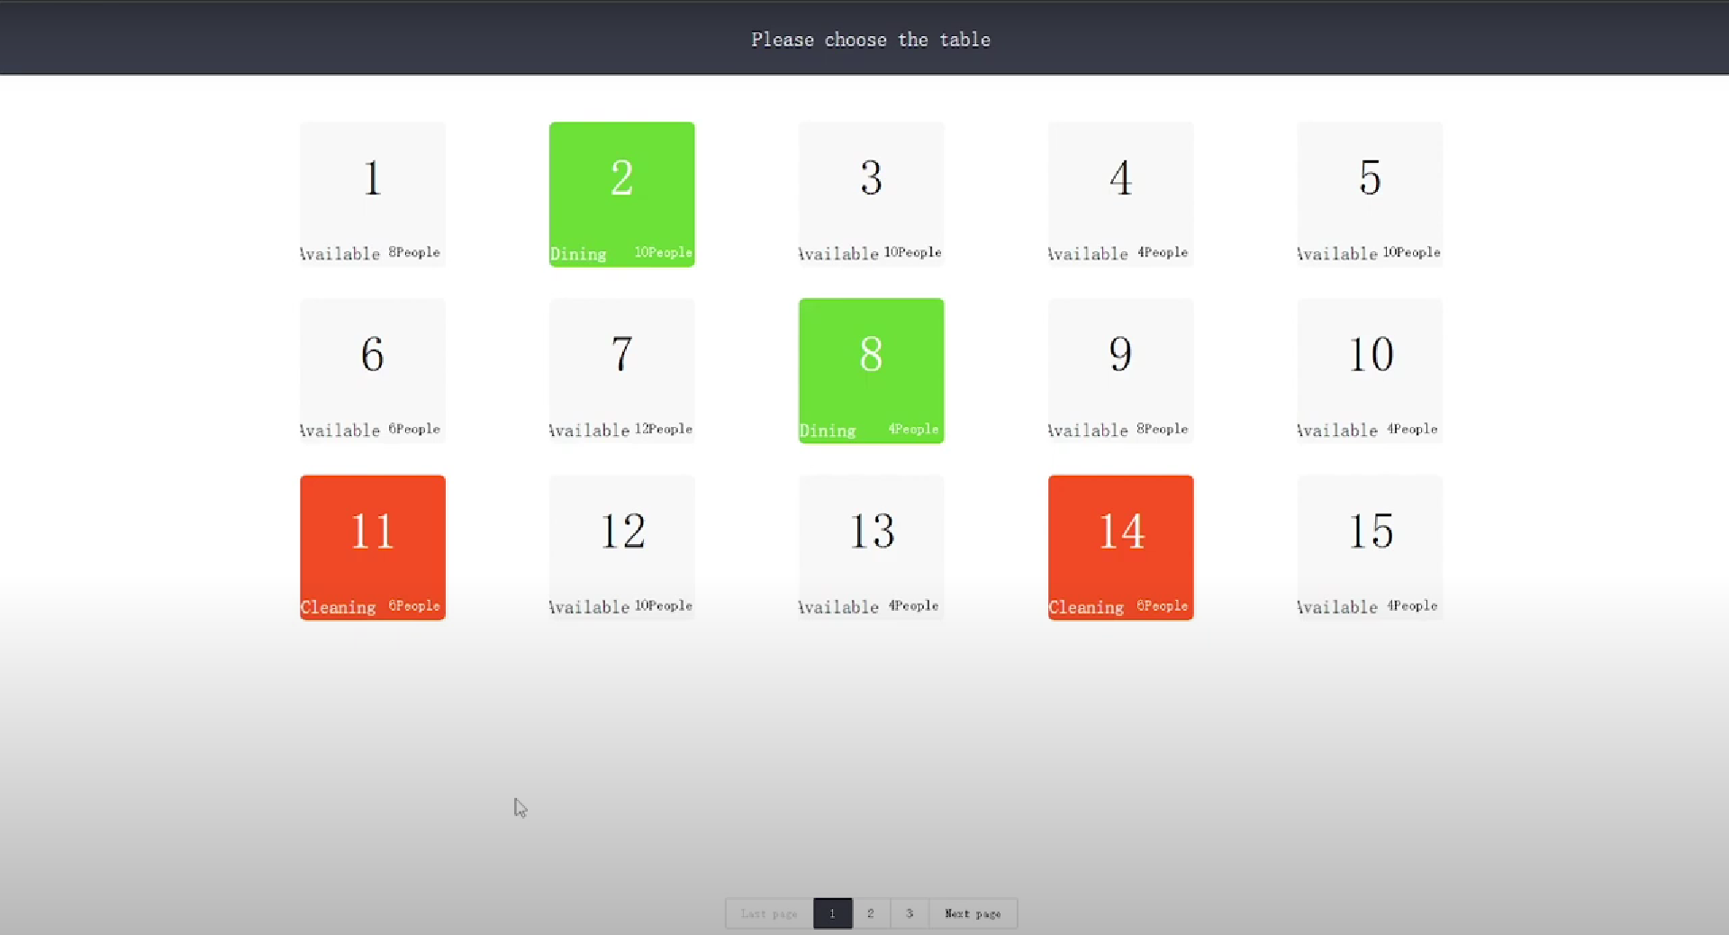
Task: Open cleaning table 11
Action: [373, 547]
